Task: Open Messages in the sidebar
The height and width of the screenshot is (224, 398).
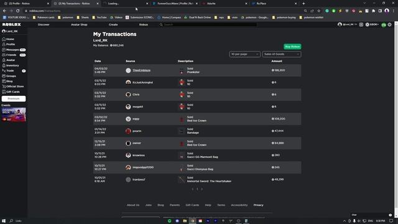Action: pyautogui.click(x=14, y=50)
